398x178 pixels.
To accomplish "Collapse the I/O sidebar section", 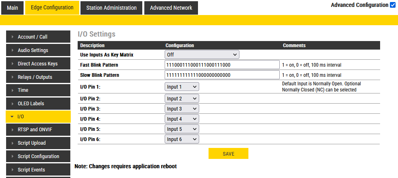I will (x=38, y=117).
